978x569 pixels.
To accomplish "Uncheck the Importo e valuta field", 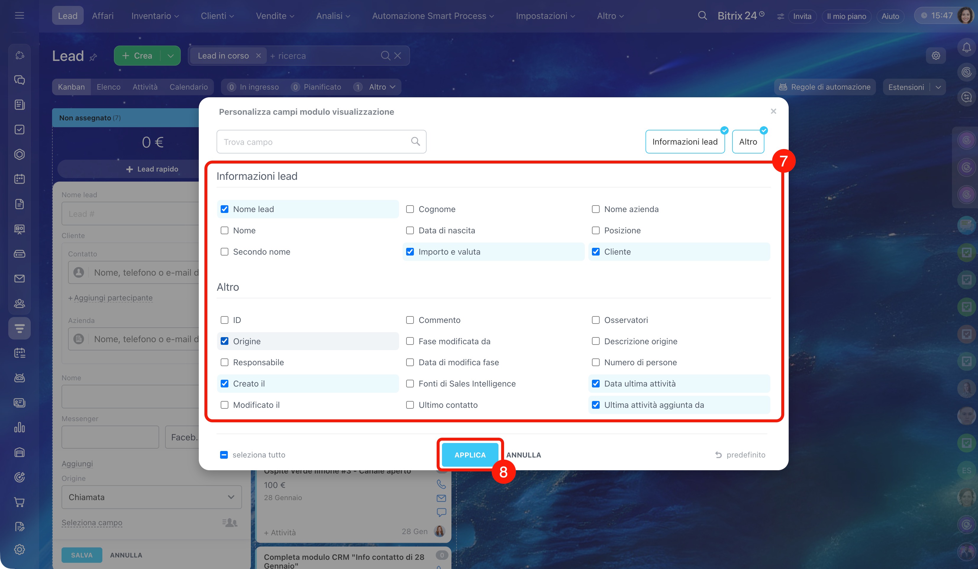I will pos(410,252).
